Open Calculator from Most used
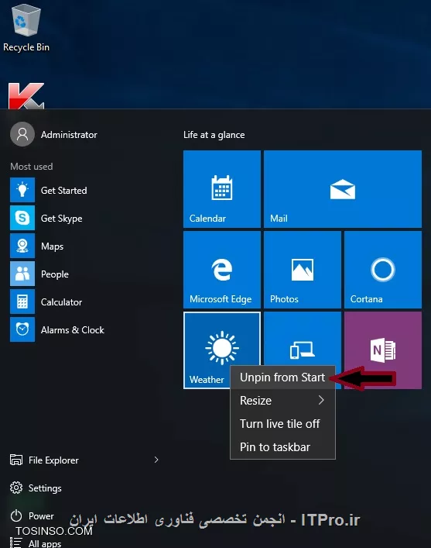 pyautogui.click(x=61, y=302)
